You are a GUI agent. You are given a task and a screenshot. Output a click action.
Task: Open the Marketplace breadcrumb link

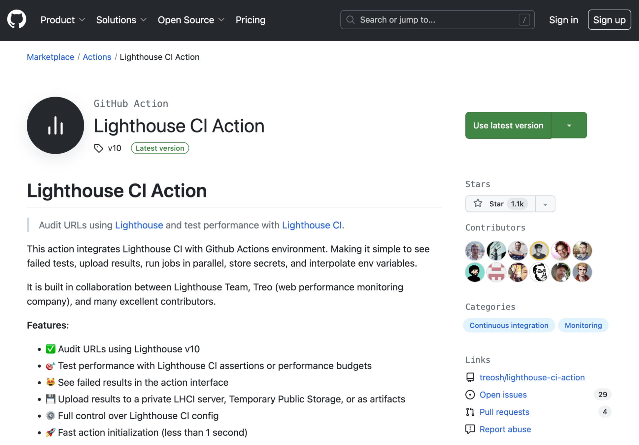coord(50,57)
